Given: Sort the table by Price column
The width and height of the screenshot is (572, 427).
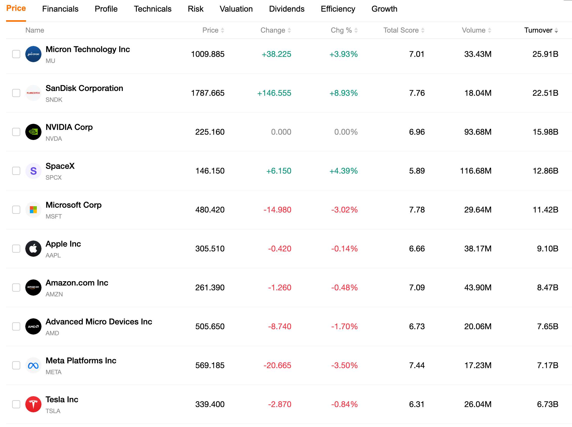Looking at the screenshot, I should pyautogui.click(x=213, y=30).
